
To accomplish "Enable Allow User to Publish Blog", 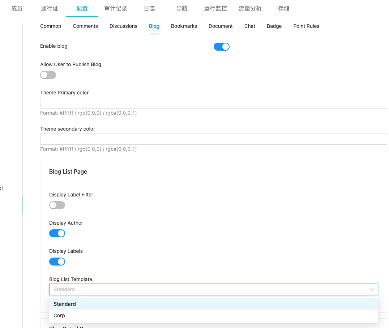I will 48,75.
